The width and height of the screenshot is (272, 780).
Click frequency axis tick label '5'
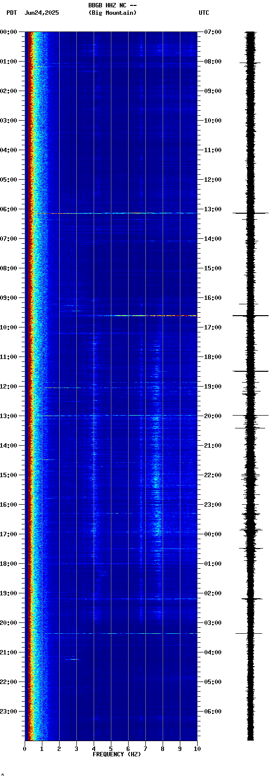point(111,749)
